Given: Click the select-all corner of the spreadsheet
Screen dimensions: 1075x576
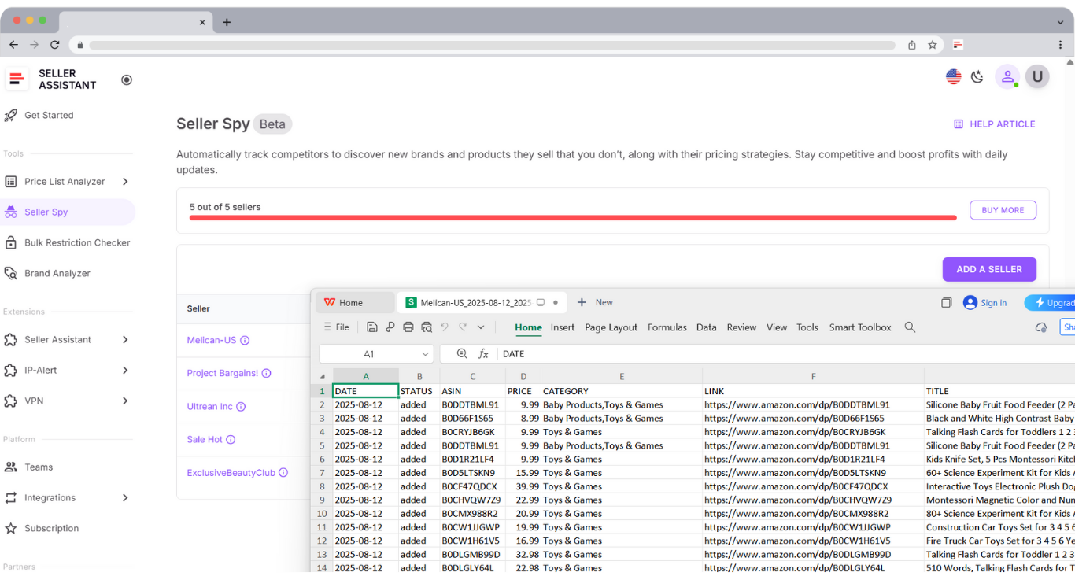Looking at the screenshot, I should [322, 377].
